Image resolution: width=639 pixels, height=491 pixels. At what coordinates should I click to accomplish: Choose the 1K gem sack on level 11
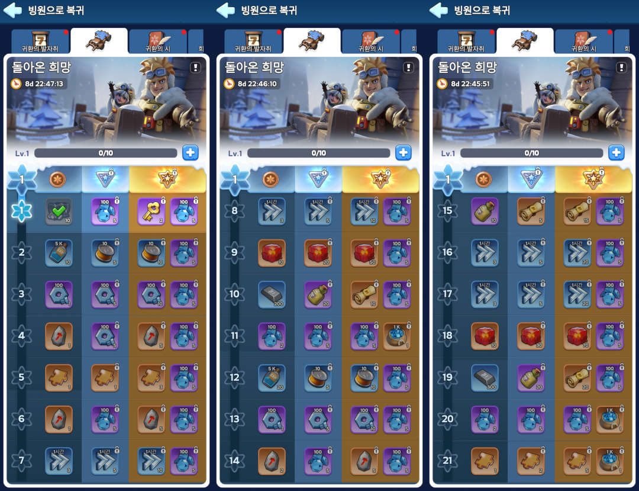tap(397, 336)
